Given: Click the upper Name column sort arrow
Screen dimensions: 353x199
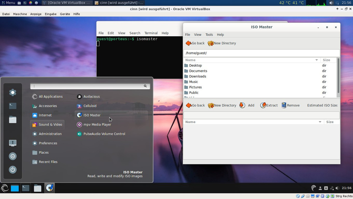Looking at the screenshot, I should [317, 60].
